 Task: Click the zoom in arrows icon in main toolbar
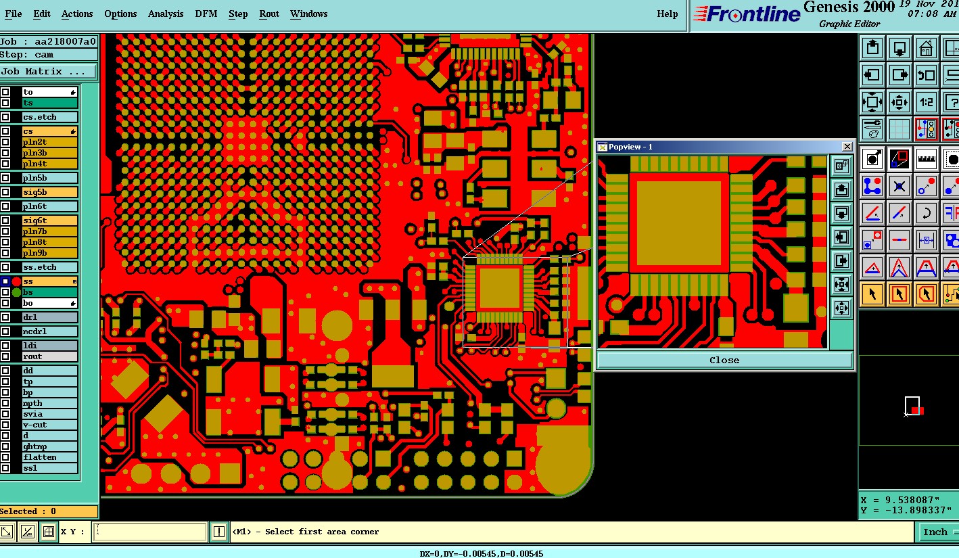click(872, 102)
